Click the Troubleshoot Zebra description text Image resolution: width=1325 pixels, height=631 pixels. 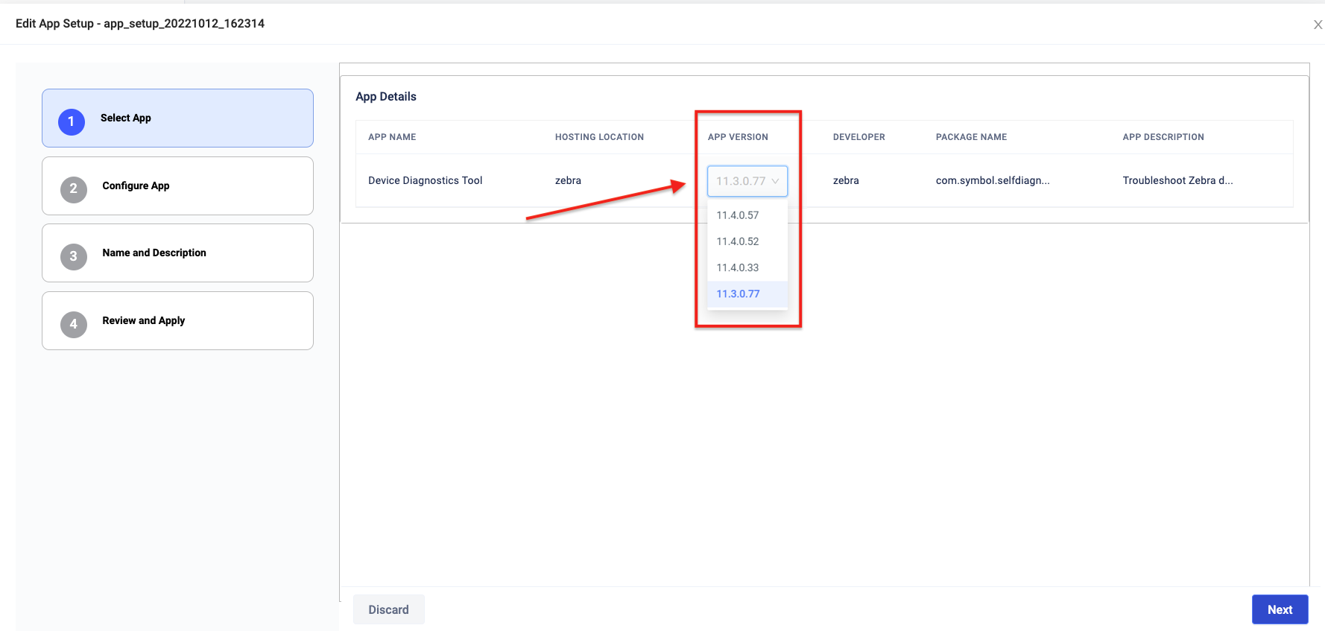tap(1177, 180)
